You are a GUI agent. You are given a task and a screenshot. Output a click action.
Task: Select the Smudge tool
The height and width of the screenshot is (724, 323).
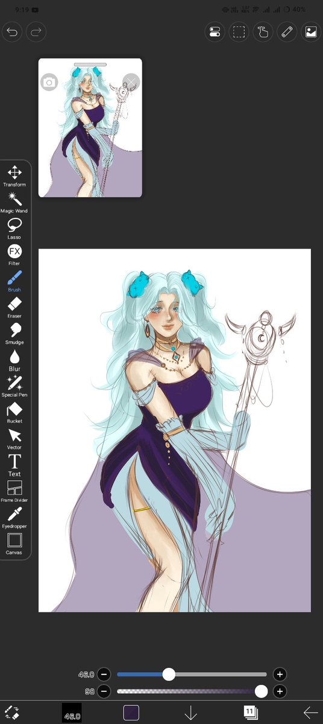(14, 334)
